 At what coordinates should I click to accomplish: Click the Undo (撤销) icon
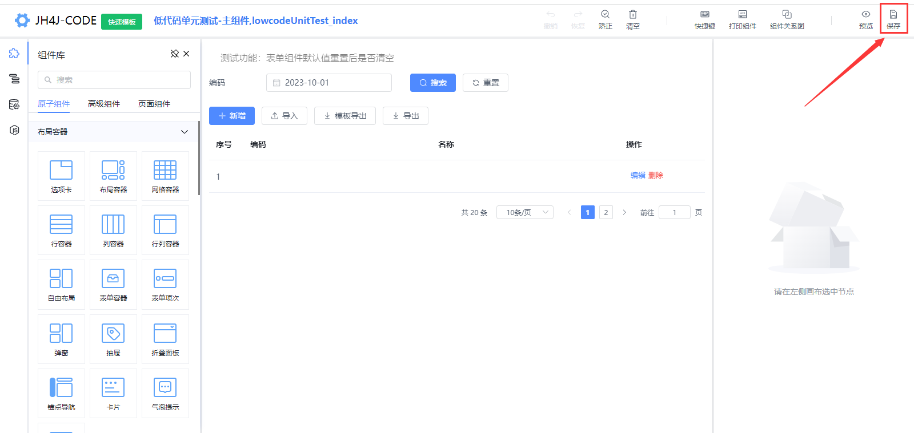(x=551, y=19)
